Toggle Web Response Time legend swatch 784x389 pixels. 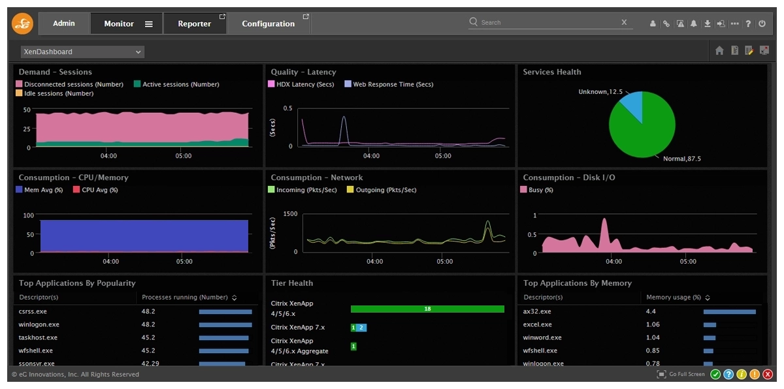click(x=348, y=84)
